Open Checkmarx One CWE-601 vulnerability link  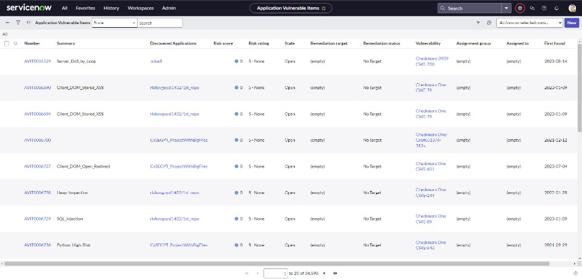coord(430,166)
